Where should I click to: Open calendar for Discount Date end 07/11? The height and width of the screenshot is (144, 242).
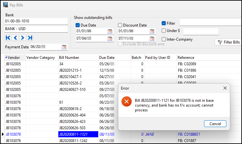pyautogui.click(x=152, y=38)
